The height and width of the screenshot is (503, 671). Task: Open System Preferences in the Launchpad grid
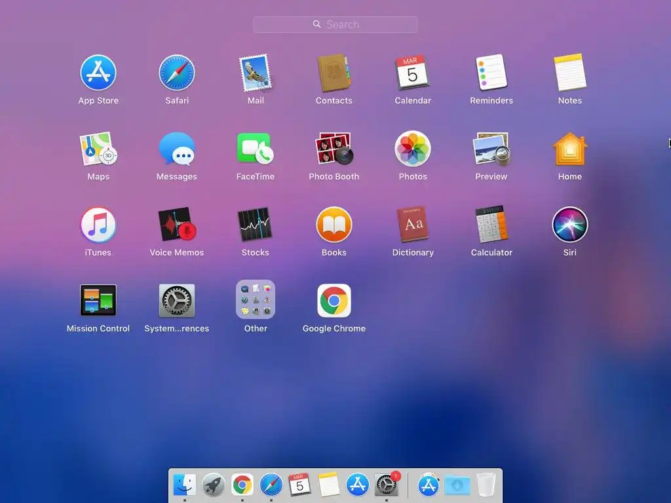(177, 300)
